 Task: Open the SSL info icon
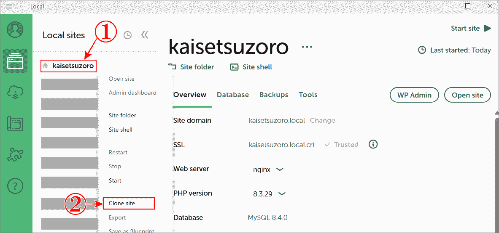click(373, 144)
